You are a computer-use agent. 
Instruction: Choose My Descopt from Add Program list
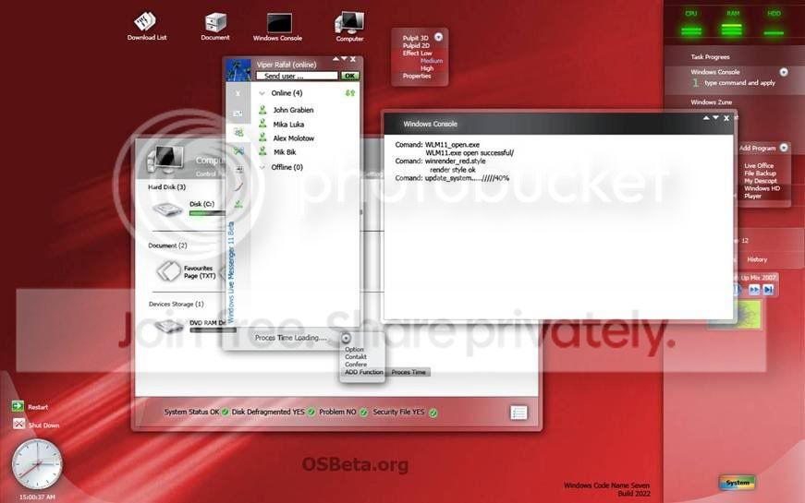761,181
